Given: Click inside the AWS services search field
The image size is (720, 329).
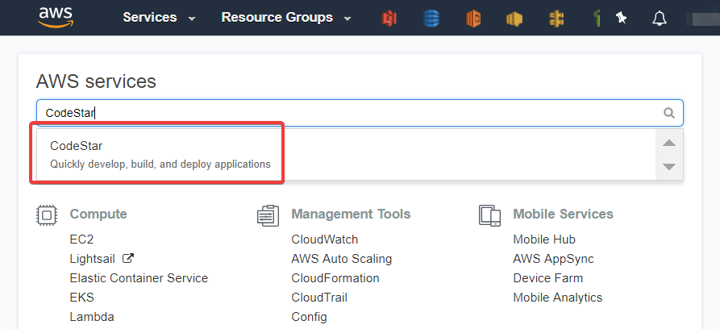Looking at the screenshot, I should point(360,113).
